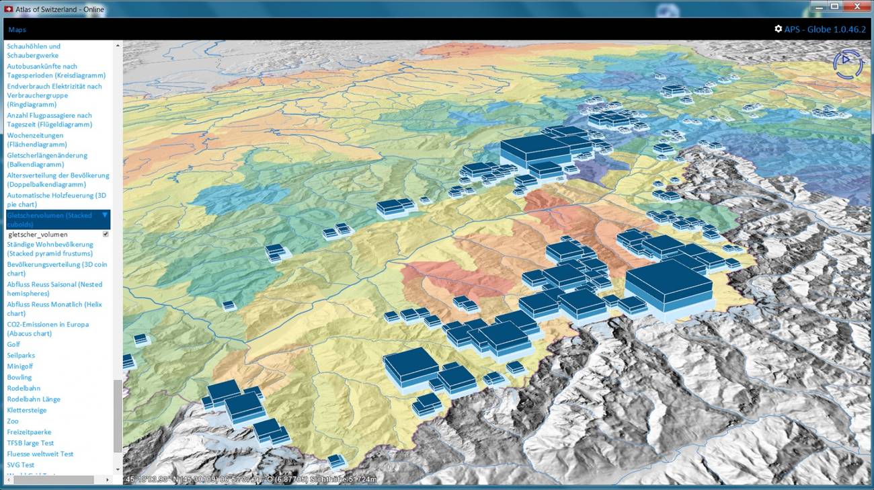Viewport: 874px width, 490px height.
Task: Select the gletscher_volumen layer name
Action: [38, 235]
